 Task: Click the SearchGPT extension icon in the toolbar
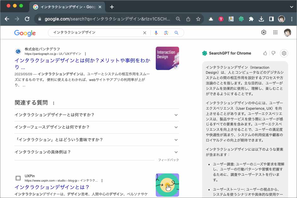coord(241,19)
